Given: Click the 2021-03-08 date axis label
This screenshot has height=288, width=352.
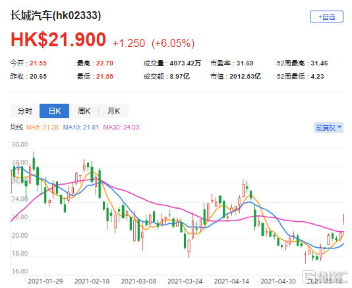Looking at the screenshot, I should (x=138, y=281).
